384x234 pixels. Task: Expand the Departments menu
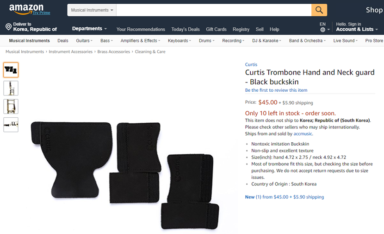(89, 29)
